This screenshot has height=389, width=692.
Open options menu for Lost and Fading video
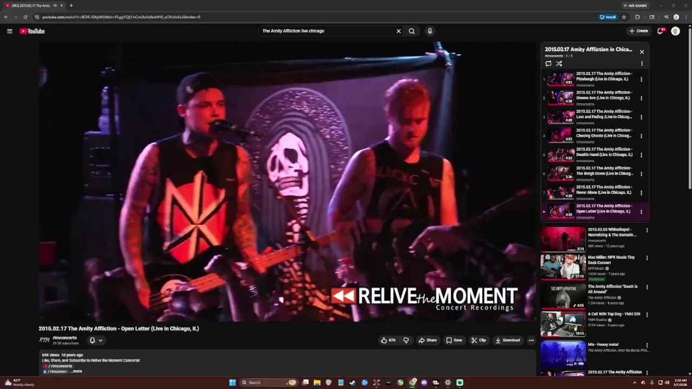pos(641,117)
